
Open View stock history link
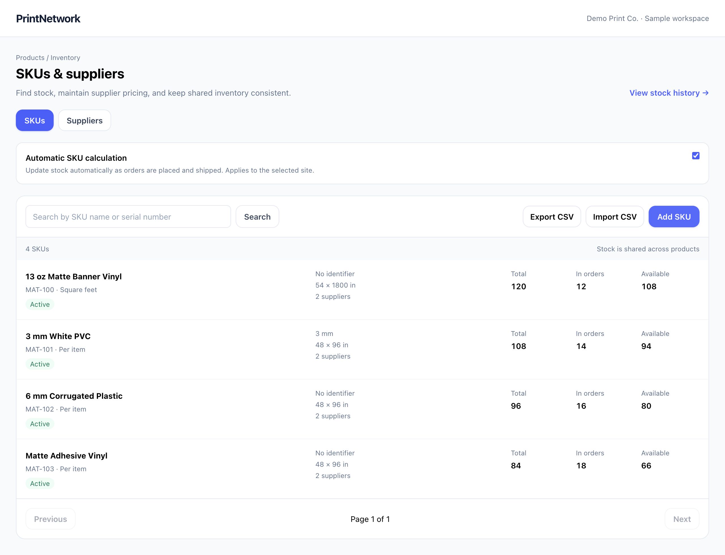point(669,93)
